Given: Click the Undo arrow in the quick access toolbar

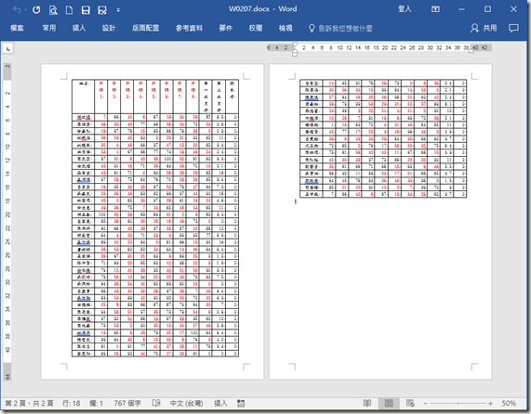Looking at the screenshot, I should pos(17,10).
